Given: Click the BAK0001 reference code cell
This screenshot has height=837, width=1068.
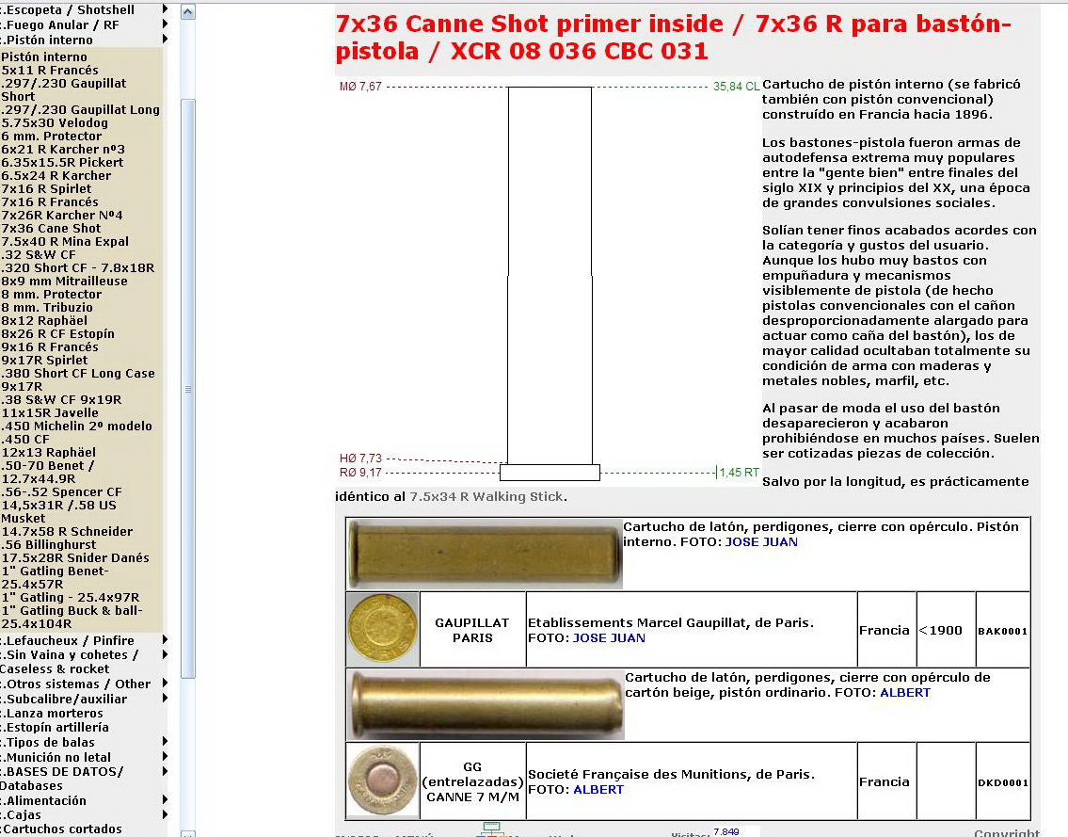Looking at the screenshot, I should pyautogui.click(x=1003, y=631).
